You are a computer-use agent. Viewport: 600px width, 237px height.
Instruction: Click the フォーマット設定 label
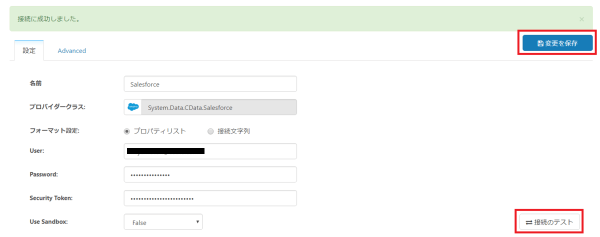point(55,131)
